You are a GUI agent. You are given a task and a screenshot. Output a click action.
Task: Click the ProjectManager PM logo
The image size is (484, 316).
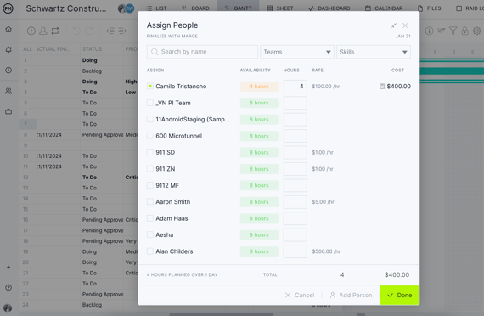(x=8, y=8)
